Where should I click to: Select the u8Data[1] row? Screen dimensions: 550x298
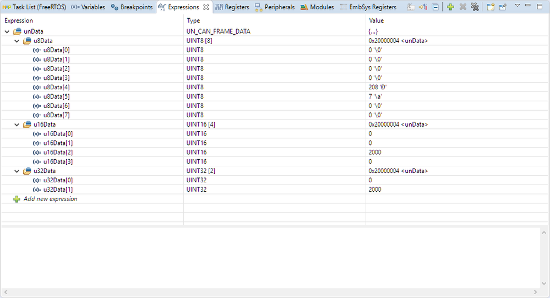[x=275, y=59]
